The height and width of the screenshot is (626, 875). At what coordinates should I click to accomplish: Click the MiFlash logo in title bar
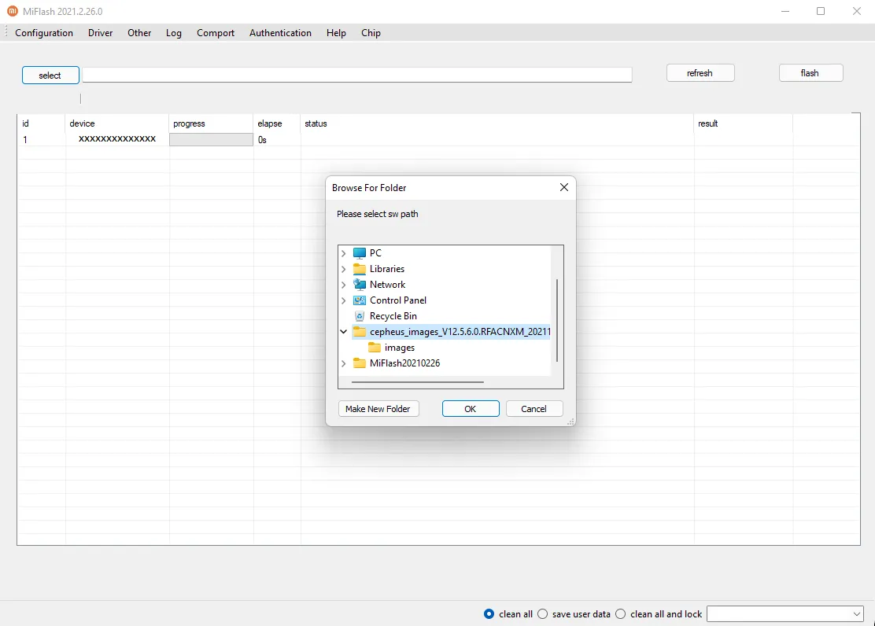tap(13, 11)
